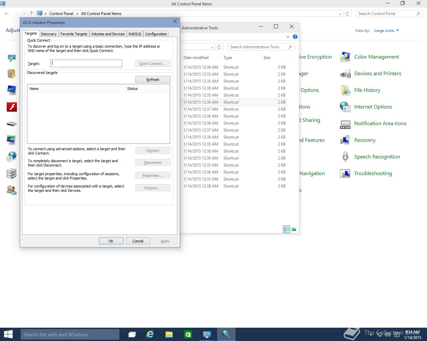Image resolution: width=427 pixels, height=341 pixels.
Task: Close the iSCSI Initiator Properties dialog
Action: coord(175,21)
